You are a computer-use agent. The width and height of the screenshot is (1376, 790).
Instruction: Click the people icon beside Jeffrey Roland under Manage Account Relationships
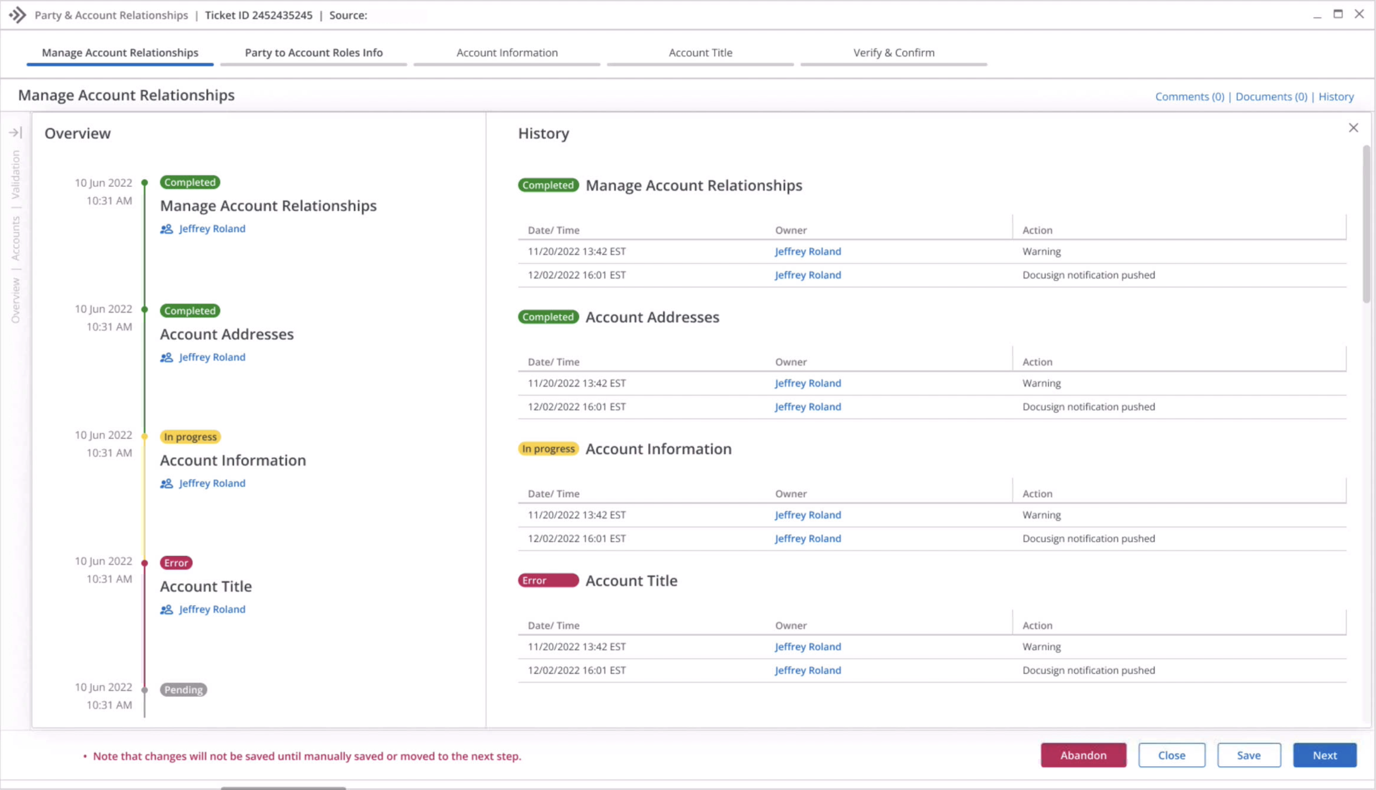pos(166,228)
